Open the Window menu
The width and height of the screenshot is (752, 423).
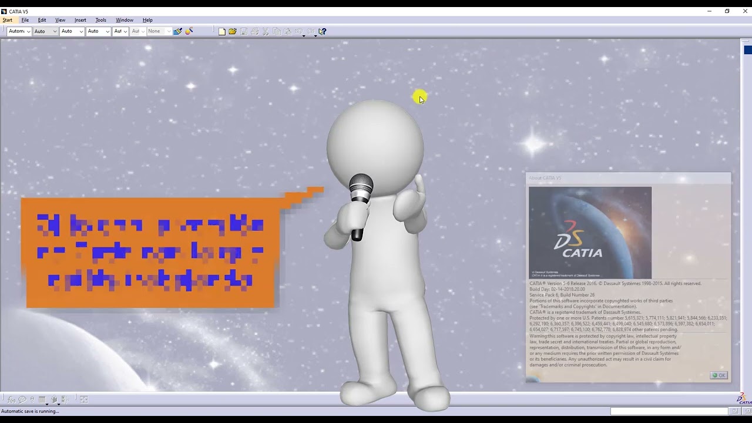pyautogui.click(x=125, y=20)
